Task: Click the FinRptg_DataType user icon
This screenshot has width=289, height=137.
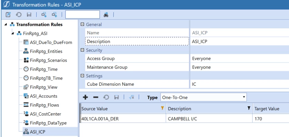Action: click(x=26, y=123)
